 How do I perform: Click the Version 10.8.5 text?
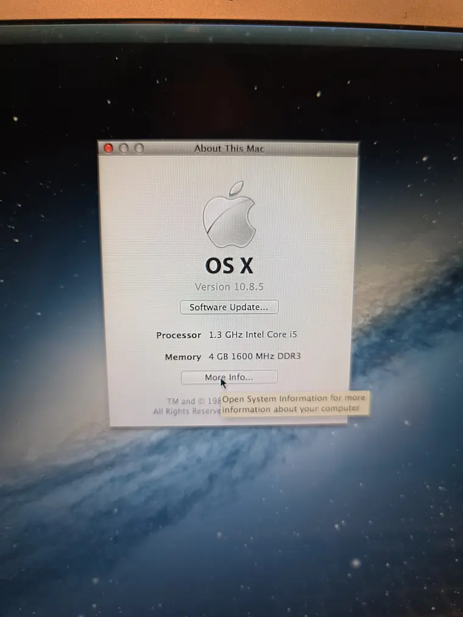(x=229, y=287)
